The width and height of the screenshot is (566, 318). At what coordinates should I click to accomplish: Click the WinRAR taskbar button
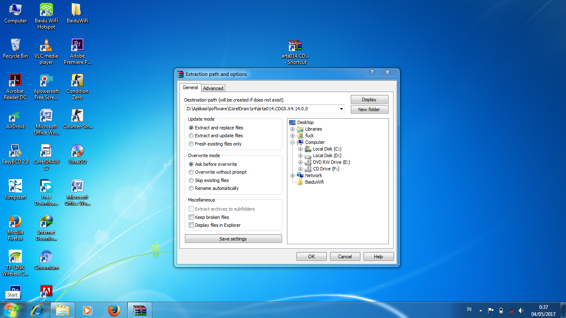pyautogui.click(x=140, y=310)
